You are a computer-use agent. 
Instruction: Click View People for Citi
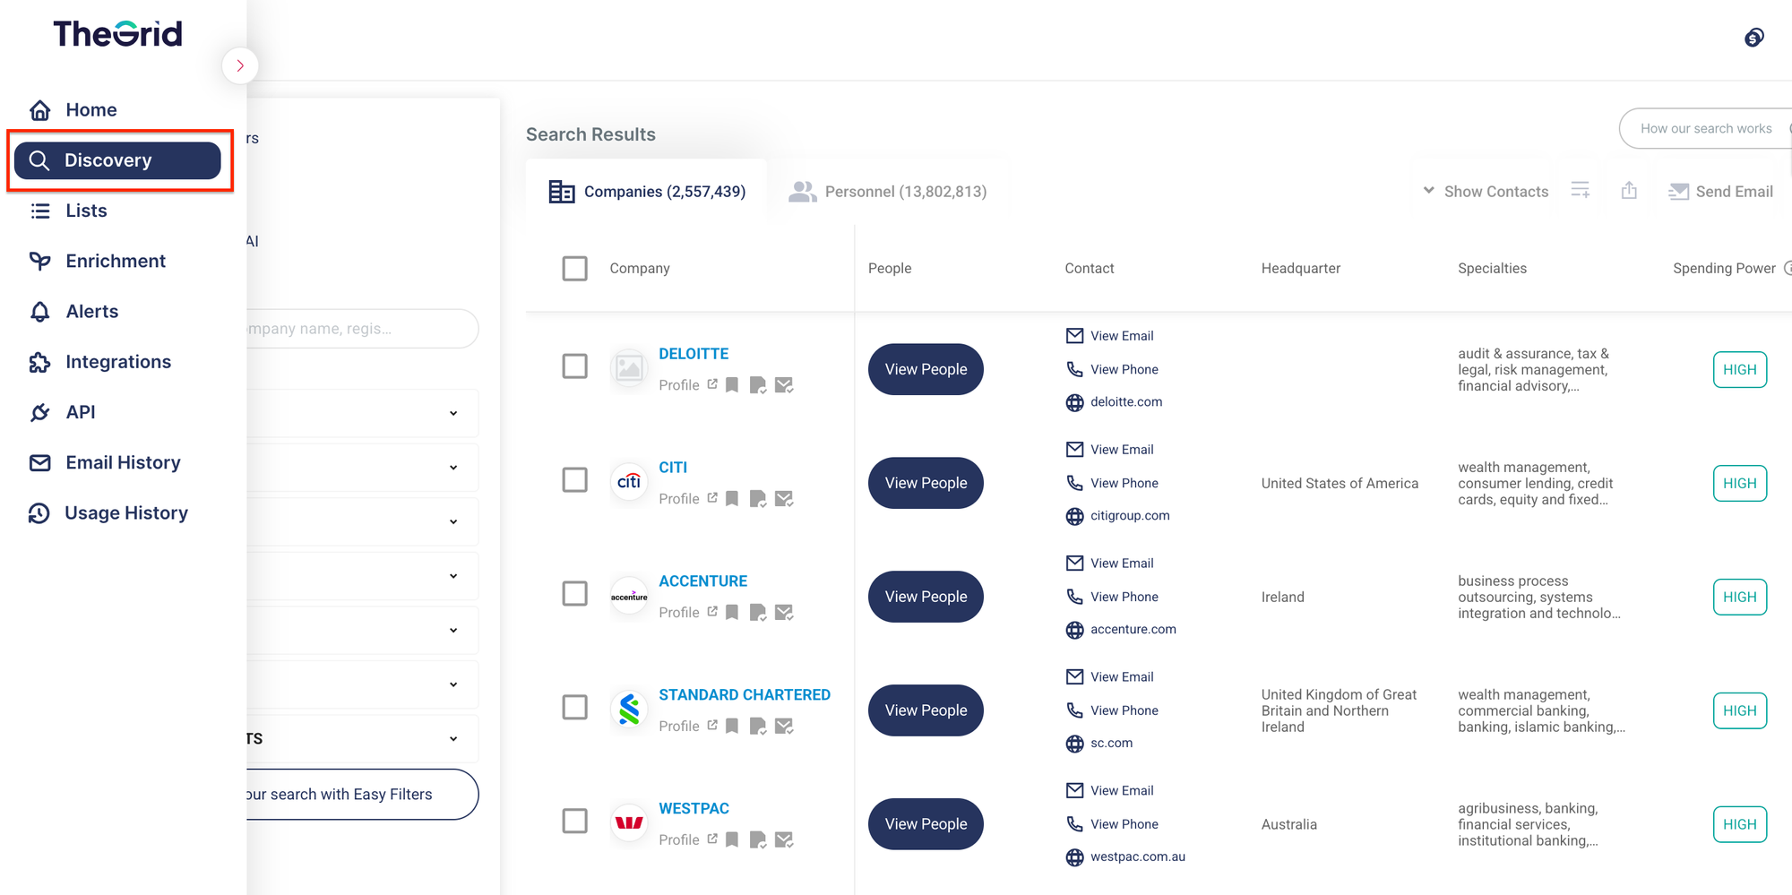926,483
